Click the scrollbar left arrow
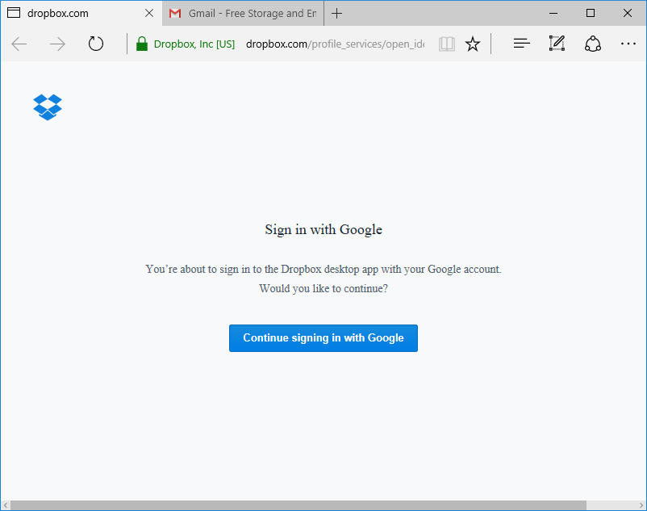The image size is (647, 511). pos(5,505)
